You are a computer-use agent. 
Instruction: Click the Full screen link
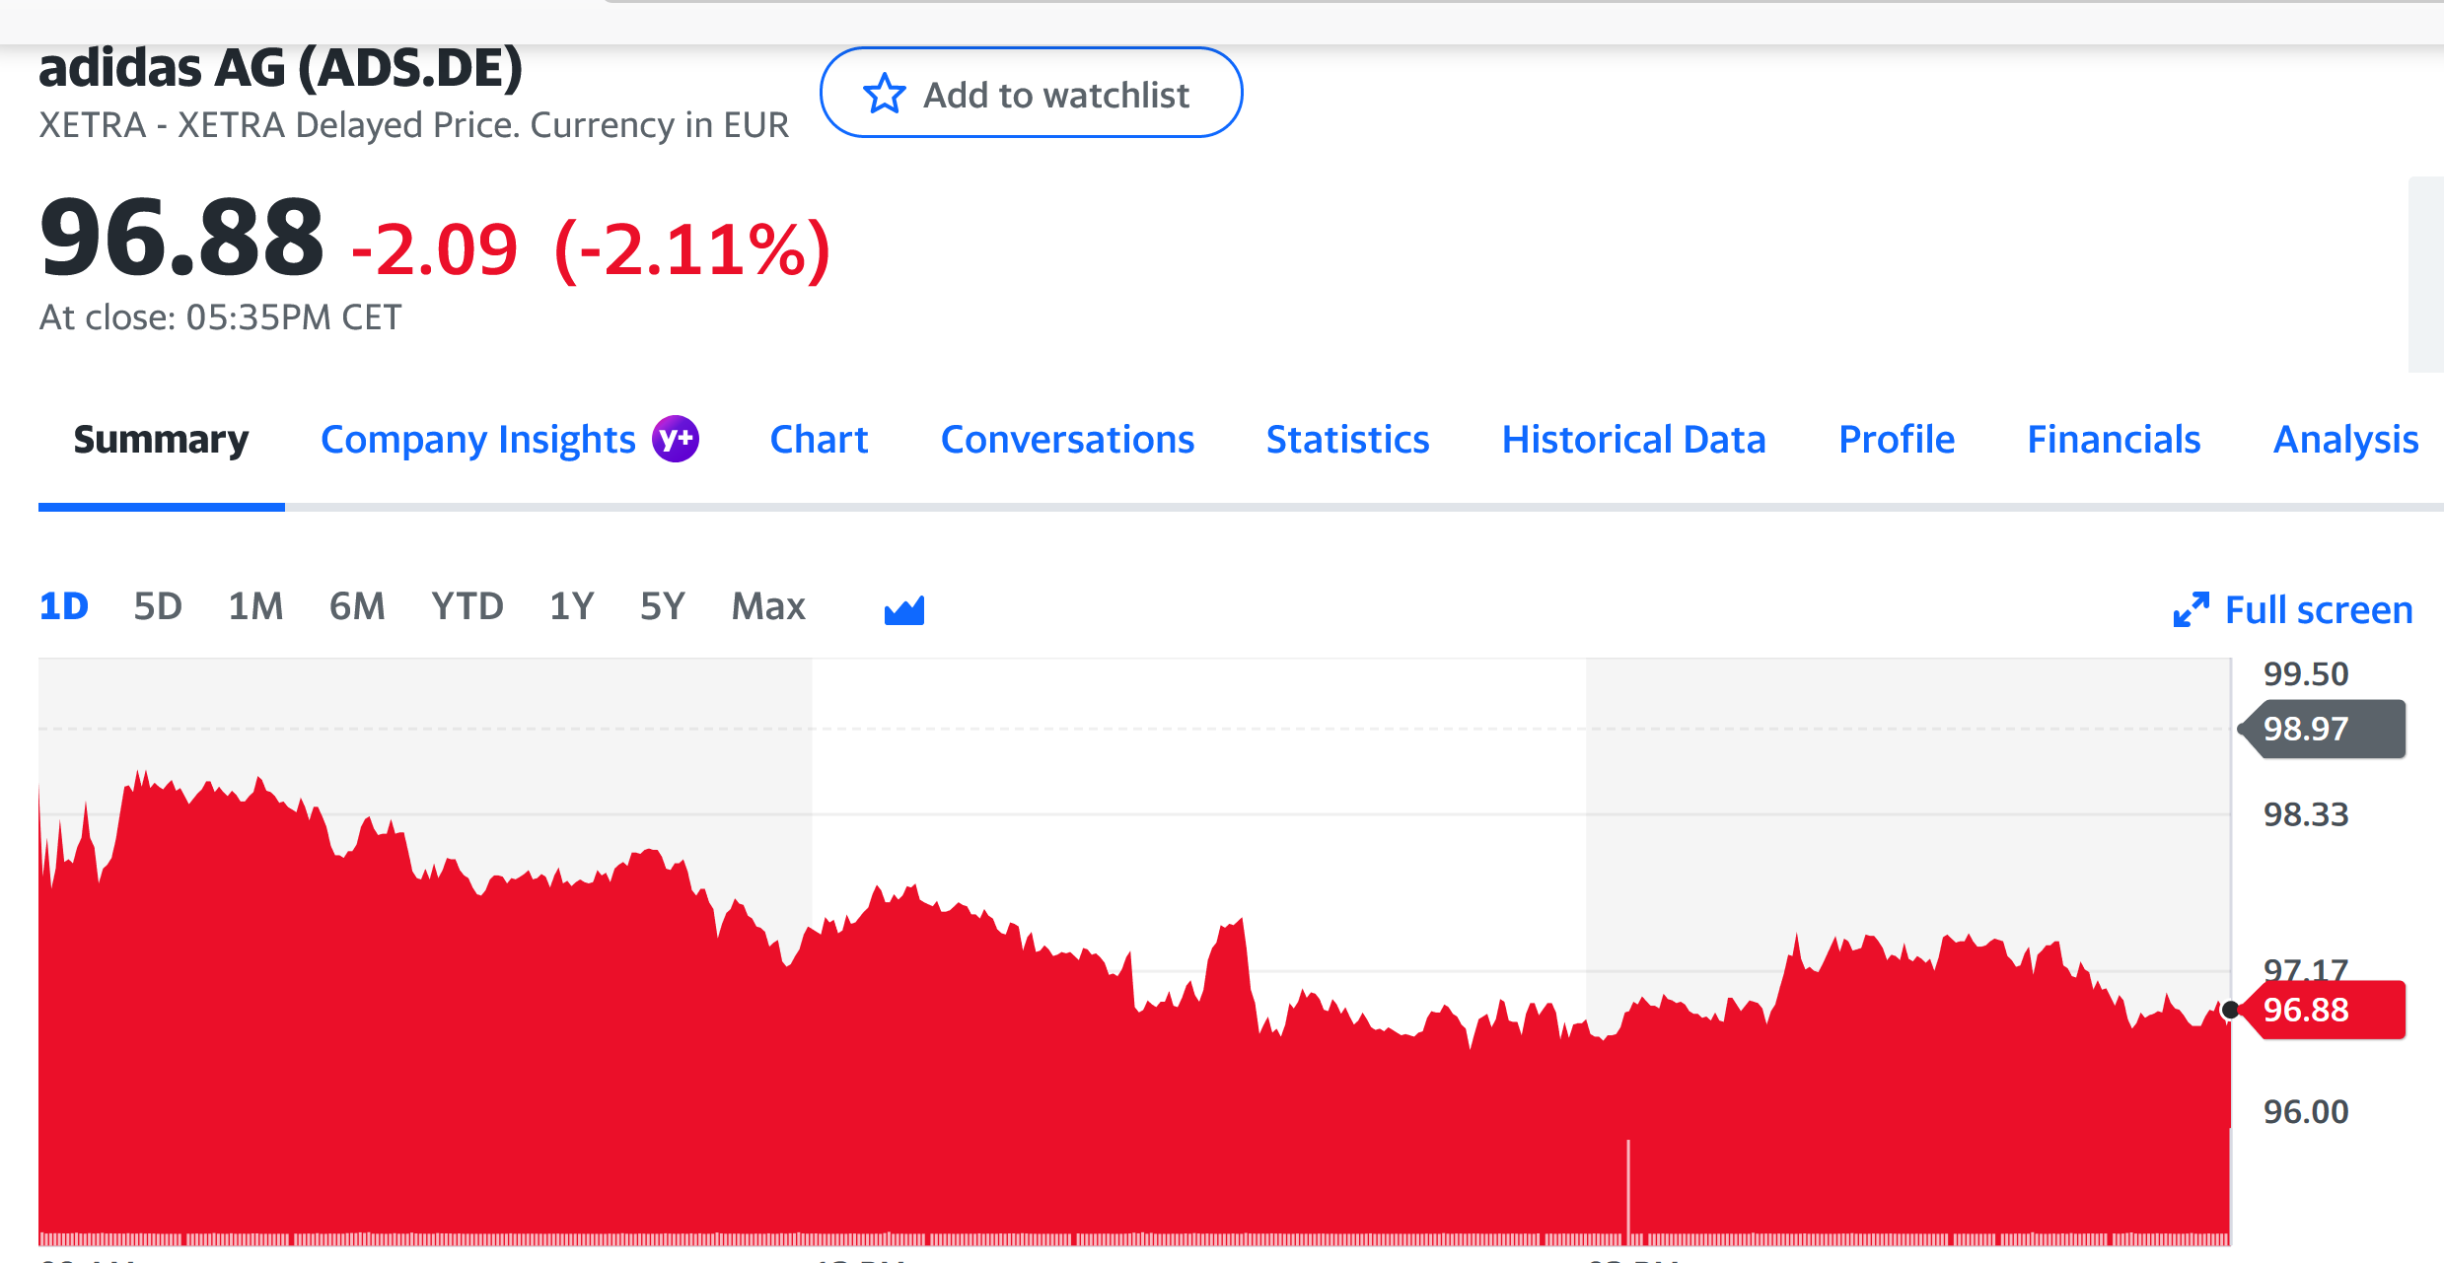2318,609
